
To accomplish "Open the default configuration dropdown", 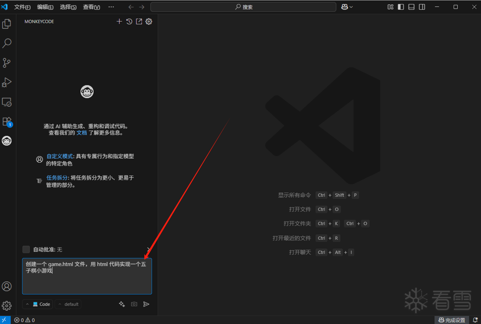I will click(68, 304).
